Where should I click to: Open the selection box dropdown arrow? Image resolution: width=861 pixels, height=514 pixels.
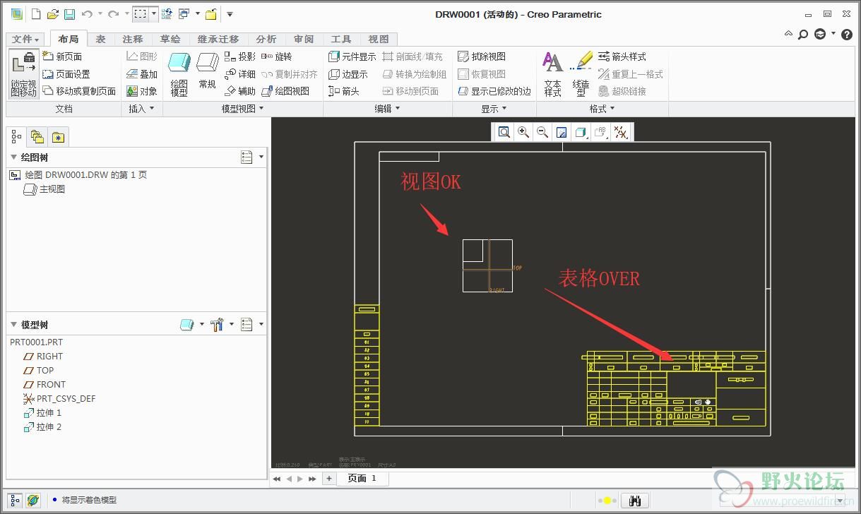154,13
